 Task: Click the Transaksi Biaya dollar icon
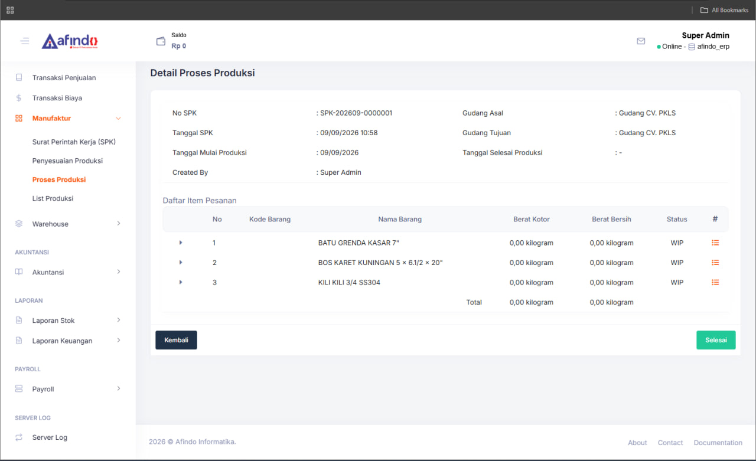19,98
